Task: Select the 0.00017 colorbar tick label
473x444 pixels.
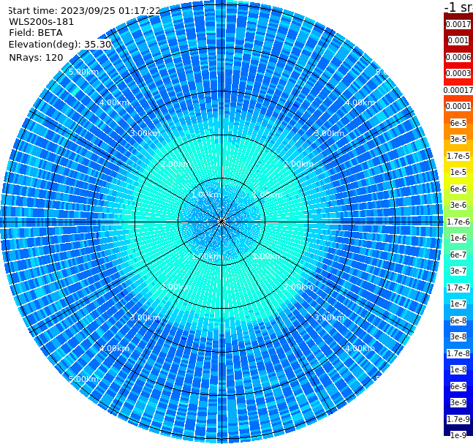Action: (x=458, y=90)
